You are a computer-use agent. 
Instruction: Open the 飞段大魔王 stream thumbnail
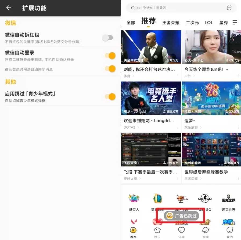(x=151, y=150)
